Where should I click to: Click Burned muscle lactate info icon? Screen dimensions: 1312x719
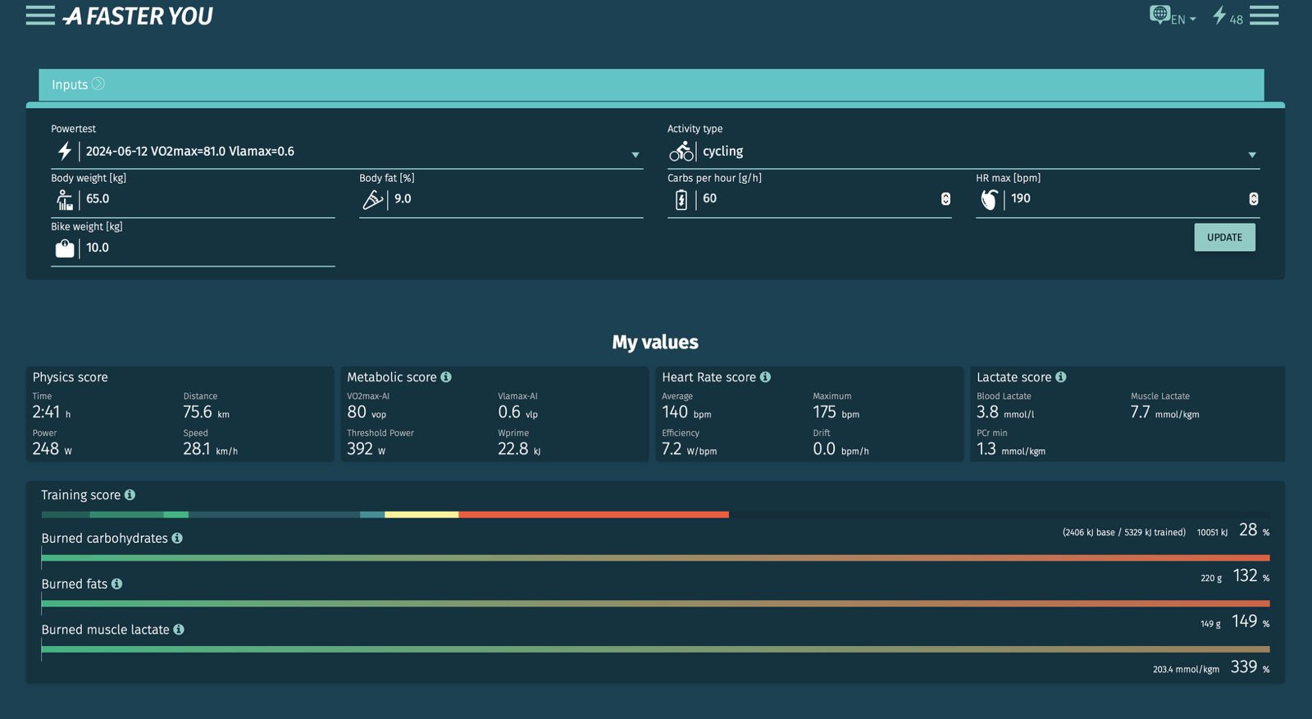pyautogui.click(x=179, y=630)
